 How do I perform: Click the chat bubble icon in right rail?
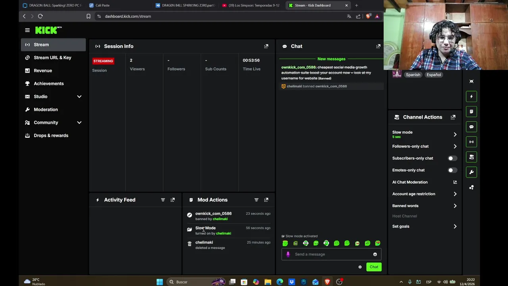[x=471, y=127]
